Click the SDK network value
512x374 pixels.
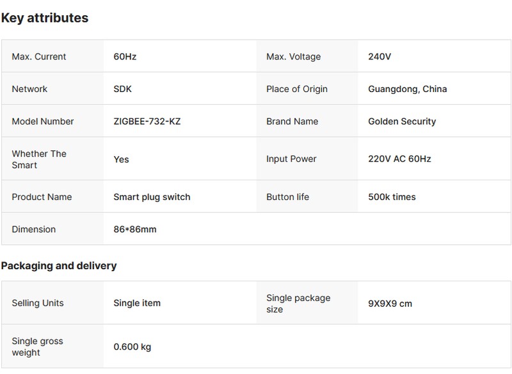(122, 89)
